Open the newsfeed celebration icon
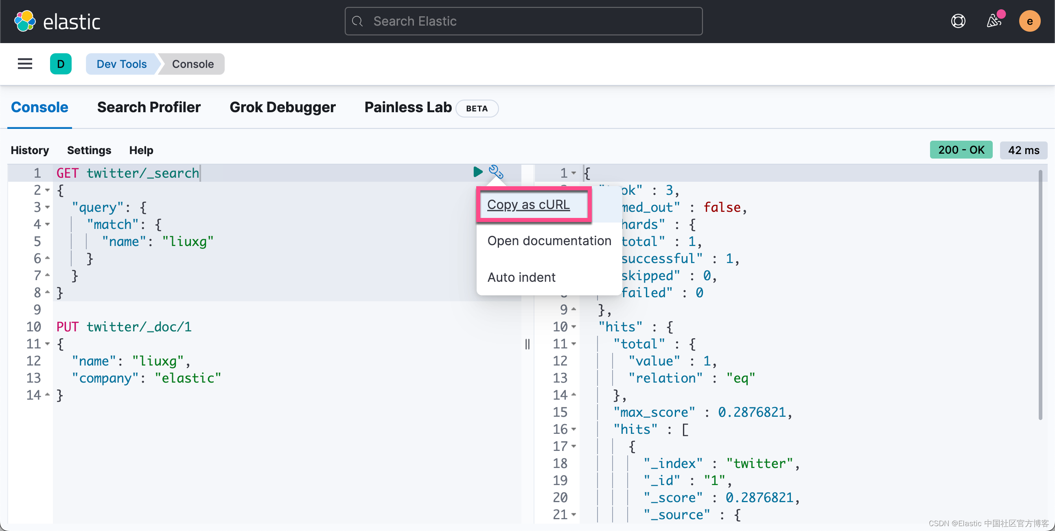Screen dimensions: 1055x531 tap(994, 21)
